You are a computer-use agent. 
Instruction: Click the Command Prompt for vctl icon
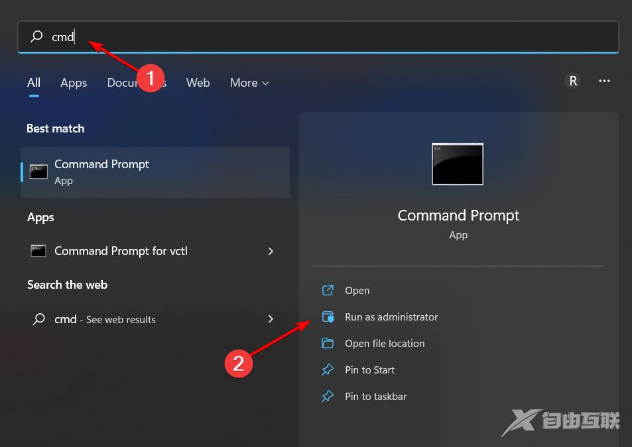point(38,251)
